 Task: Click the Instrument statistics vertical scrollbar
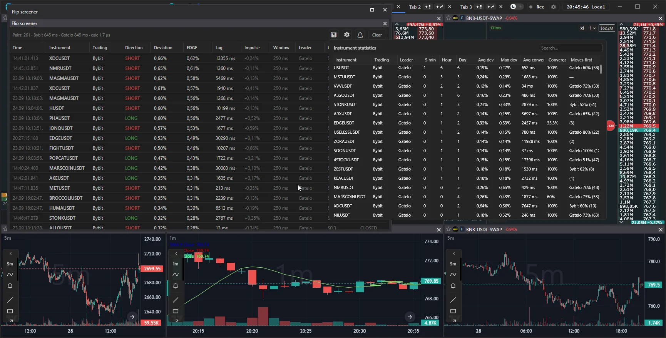(x=601, y=69)
